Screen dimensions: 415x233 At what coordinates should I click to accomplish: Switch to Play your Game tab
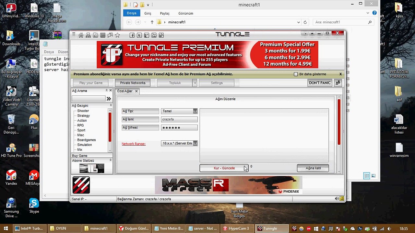click(91, 83)
